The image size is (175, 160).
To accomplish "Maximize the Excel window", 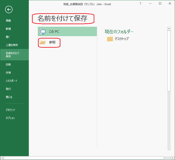I will (160, 4).
